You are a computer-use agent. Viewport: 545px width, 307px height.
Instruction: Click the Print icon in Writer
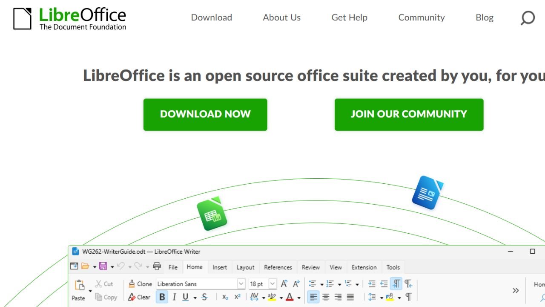[157, 266]
